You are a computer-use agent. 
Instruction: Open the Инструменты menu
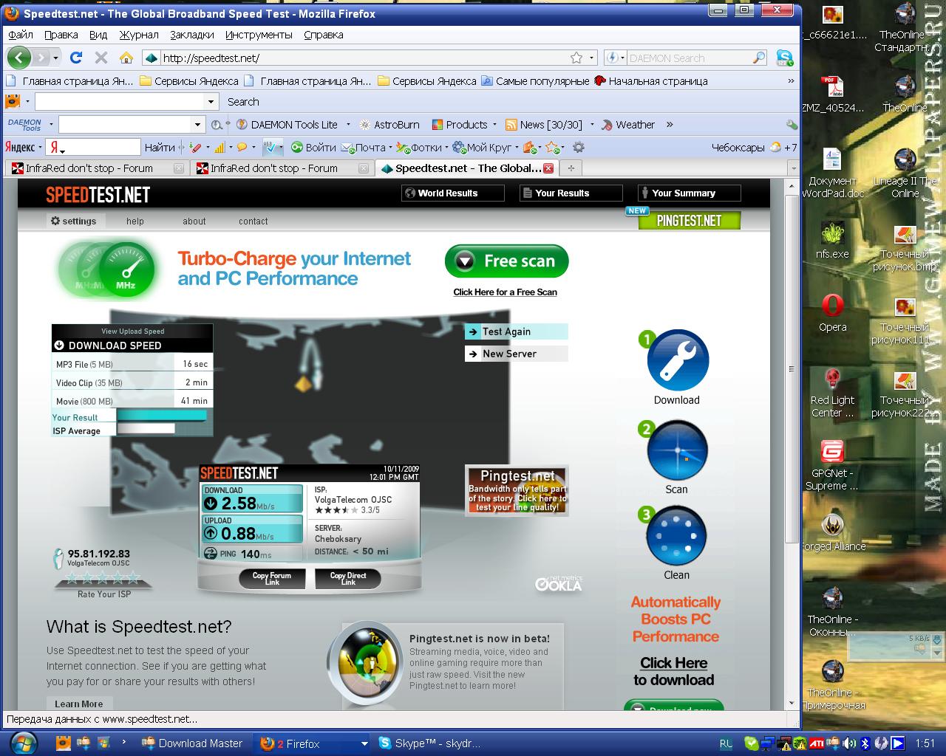coord(259,35)
